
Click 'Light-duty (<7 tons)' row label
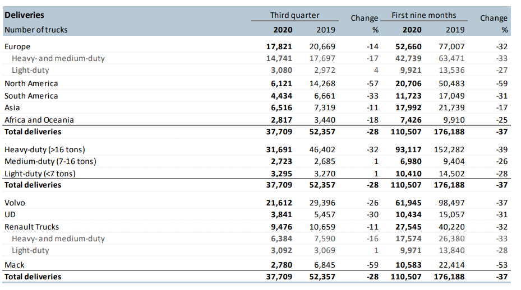pos(40,174)
